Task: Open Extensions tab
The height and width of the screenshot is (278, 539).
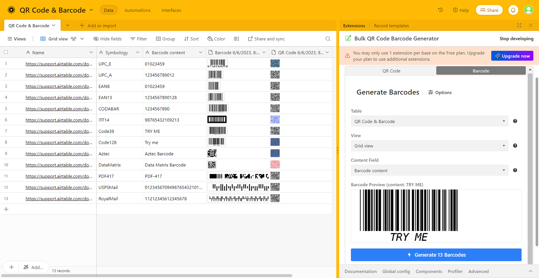Action: click(354, 25)
